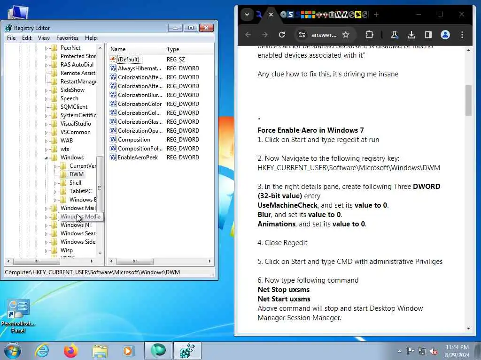Open the browser Downloads panel
The width and height of the screenshot is (481, 360).
click(x=411, y=35)
